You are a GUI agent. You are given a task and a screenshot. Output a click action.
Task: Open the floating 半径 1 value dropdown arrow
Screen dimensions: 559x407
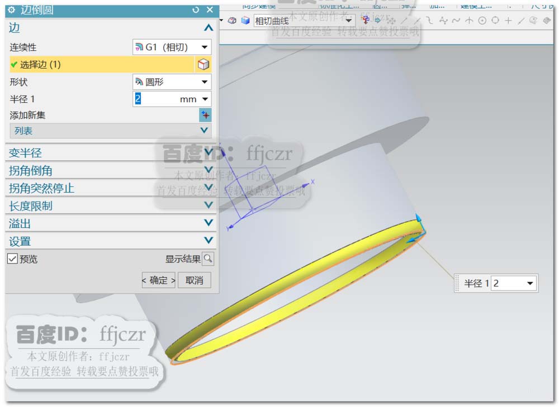[x=530, y=284]
